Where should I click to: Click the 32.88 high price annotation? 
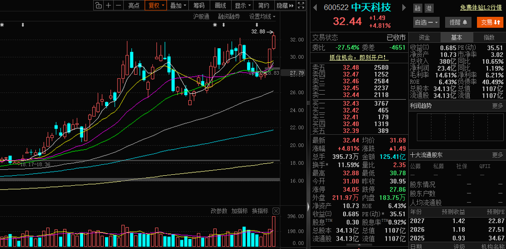click(x=258, y=31)
